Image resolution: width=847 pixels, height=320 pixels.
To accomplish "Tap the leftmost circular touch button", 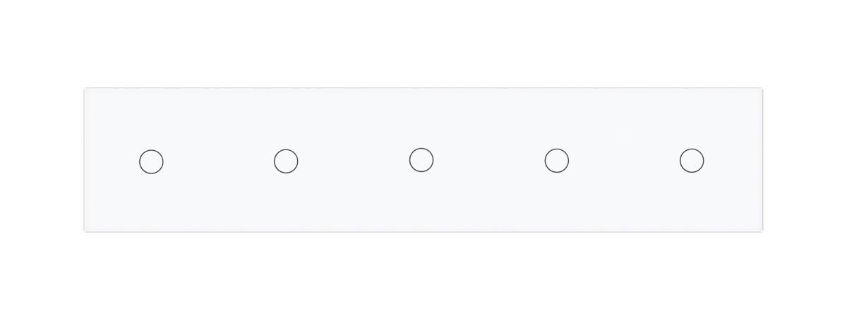I will [x=151, y=161].
